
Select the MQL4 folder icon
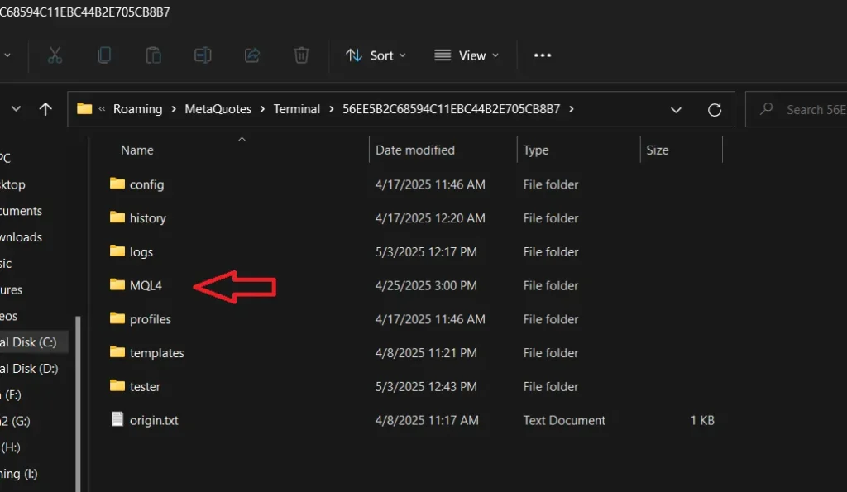point(117,284)
